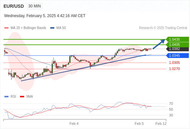
Task: Click the black 1.0382 current price tag
Action: click(177, 49)
